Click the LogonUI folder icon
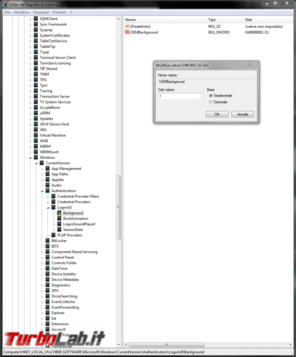296x357 pixels. coord(54,207)
